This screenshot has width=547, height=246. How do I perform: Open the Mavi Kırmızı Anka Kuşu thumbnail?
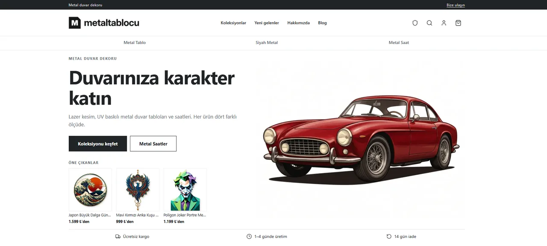point(138,190)
